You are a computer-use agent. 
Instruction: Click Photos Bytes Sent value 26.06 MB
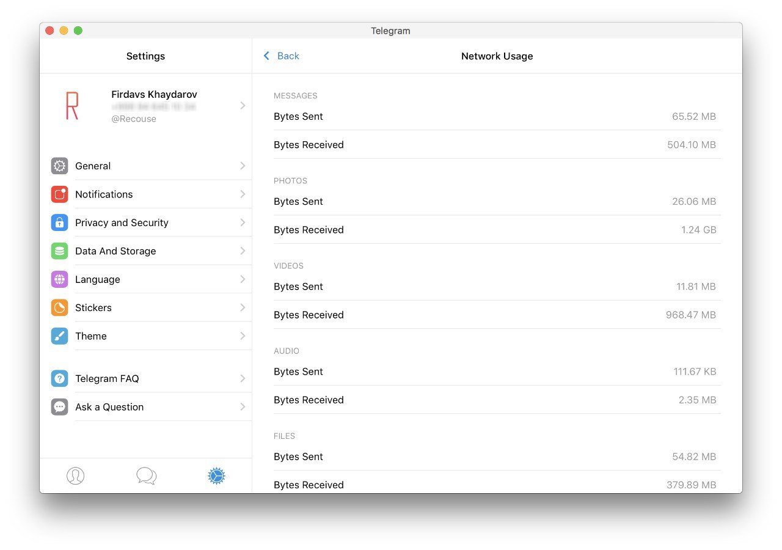694,202
